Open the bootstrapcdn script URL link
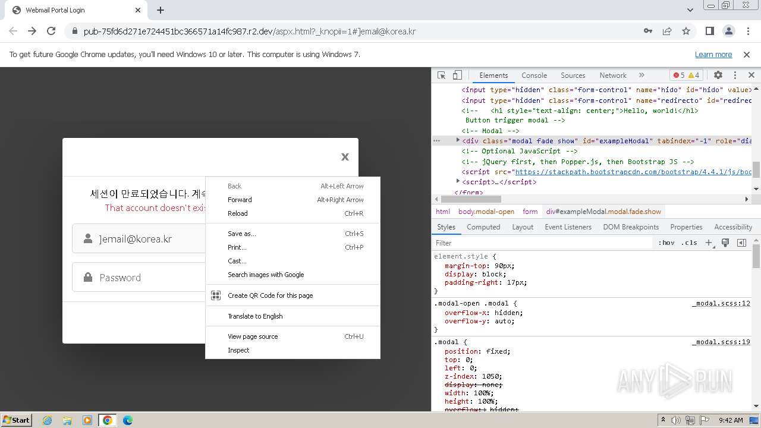 (634, 172)
